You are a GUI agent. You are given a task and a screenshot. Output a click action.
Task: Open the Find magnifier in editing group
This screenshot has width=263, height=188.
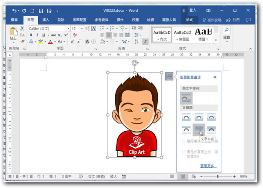pos(226,30)
